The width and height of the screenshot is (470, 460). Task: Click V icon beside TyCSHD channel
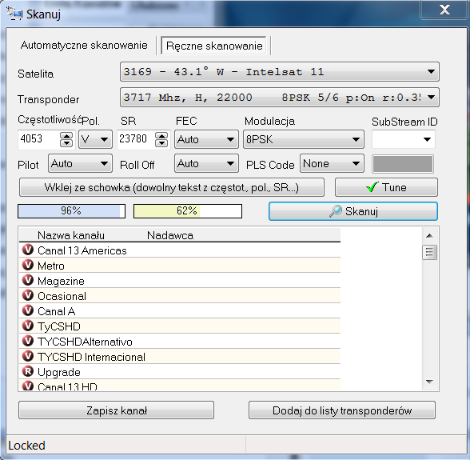pyautogui.click(x=28, y=326)
